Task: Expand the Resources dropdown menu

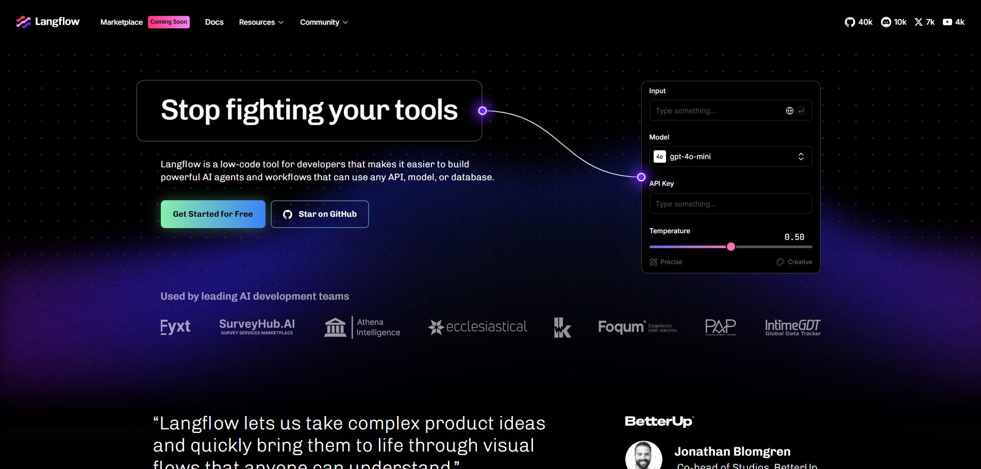Action: [x=261, y=22]
